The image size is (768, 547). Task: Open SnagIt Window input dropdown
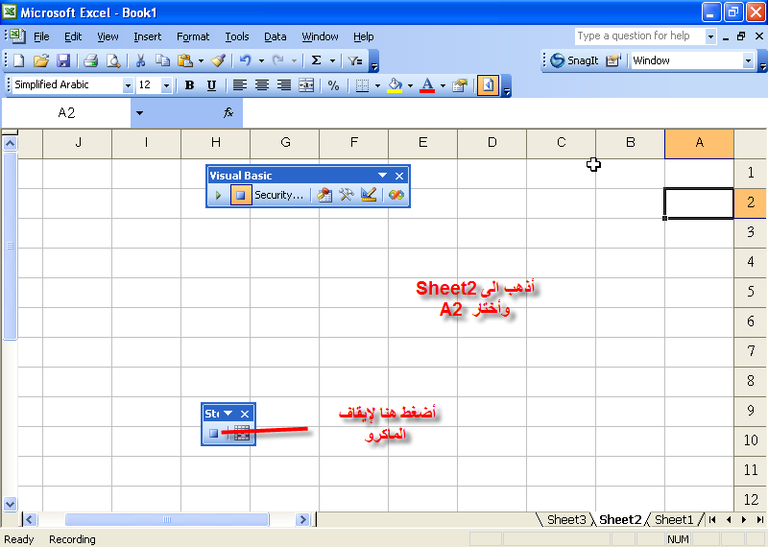(x=748, y=60)
